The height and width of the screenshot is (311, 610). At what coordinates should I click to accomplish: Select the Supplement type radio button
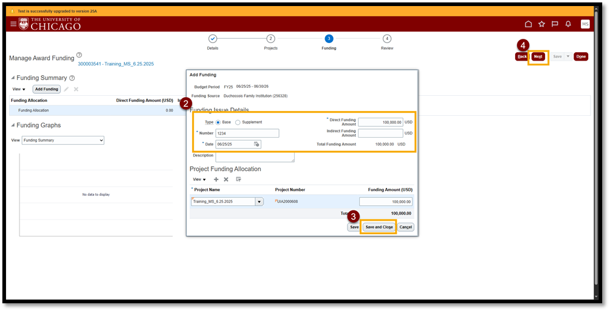tap(238, 122)
